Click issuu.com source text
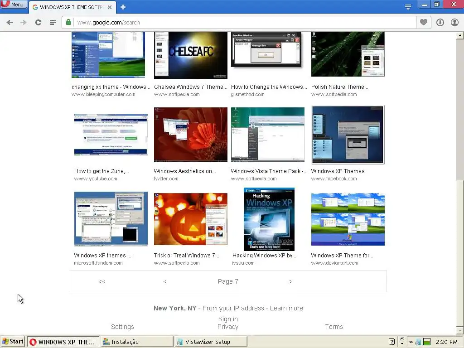Image resolution: width=464 pixels, height=348 pixels. tap(243, 263)
